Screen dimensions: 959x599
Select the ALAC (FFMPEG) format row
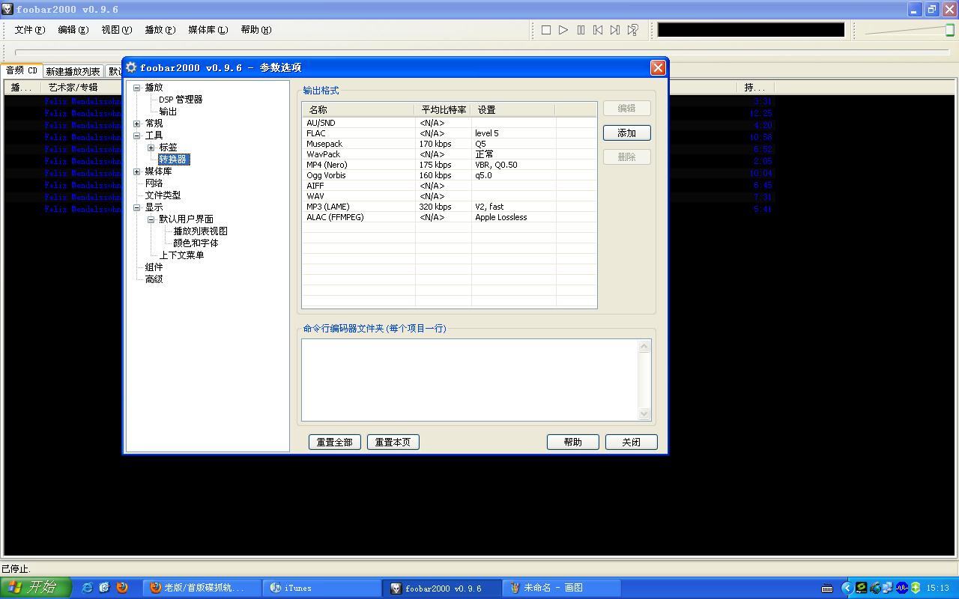449,217
